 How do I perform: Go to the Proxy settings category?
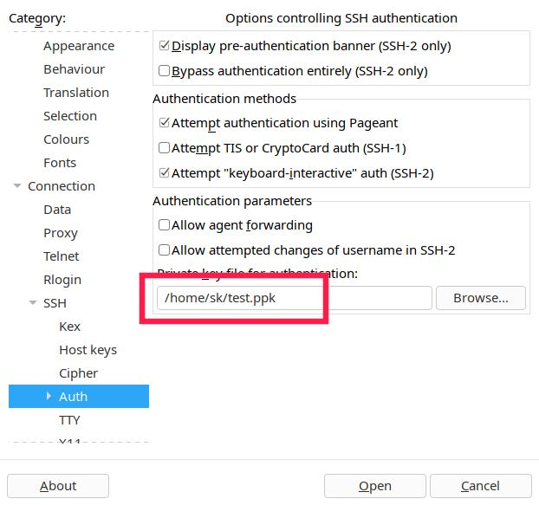[x=61, y=233]
